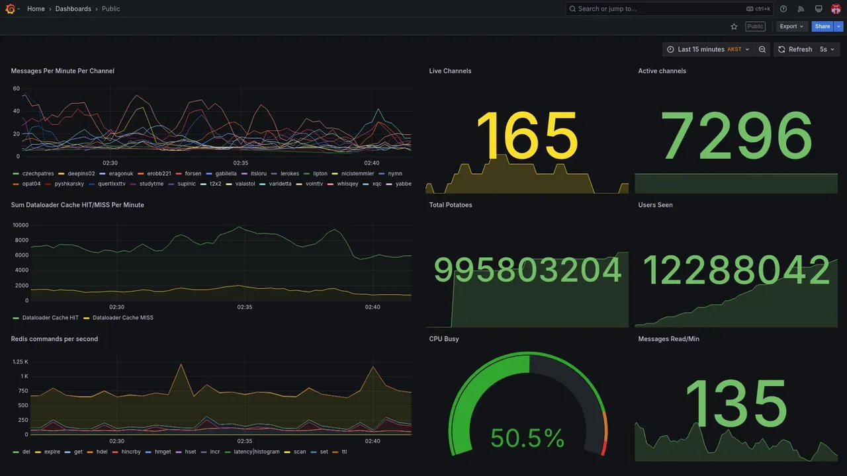Select hmget in the Redis legend
This screenshot has width=847, height=476.
(163, 452)
